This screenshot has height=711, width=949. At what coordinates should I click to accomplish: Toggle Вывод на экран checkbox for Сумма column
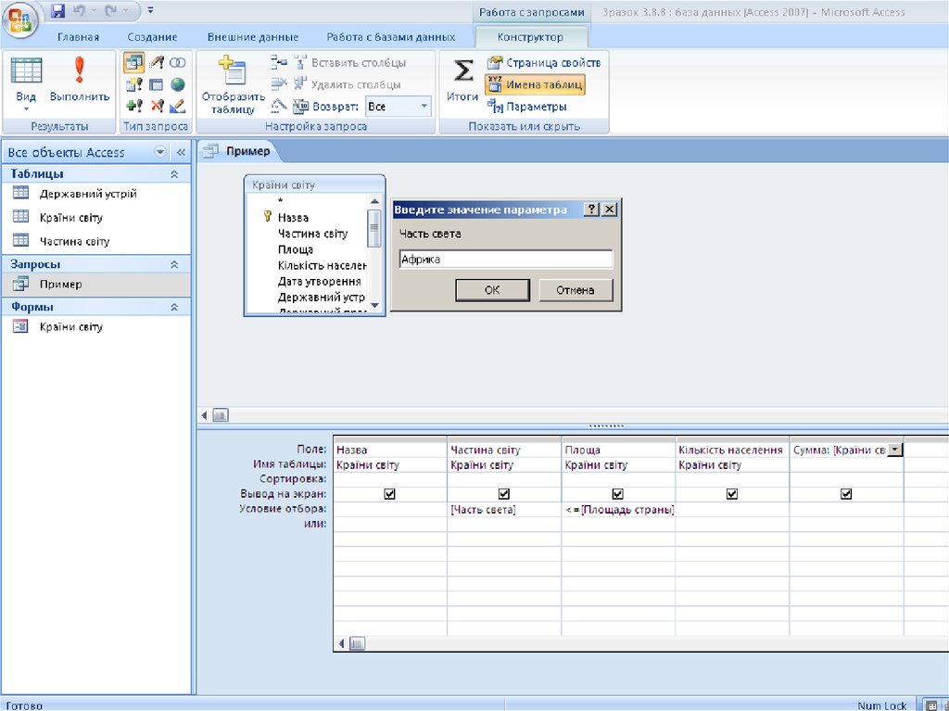(x=845, y=494)
